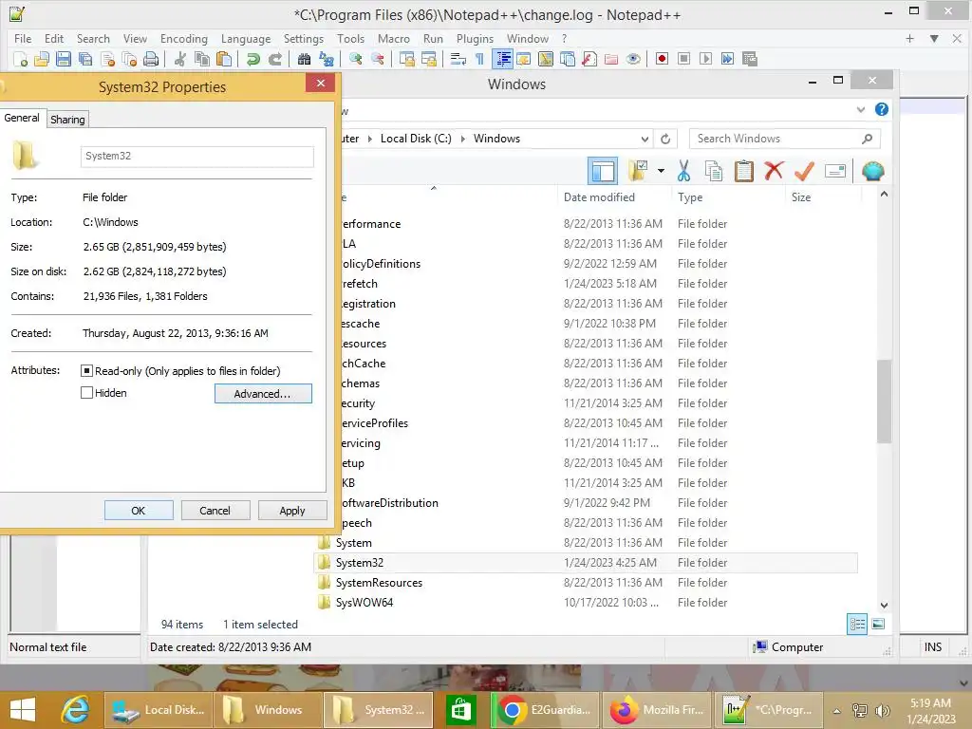972x729 pixels.
Task: Switch to Details view button in Explorer
Action: point(857,625)
